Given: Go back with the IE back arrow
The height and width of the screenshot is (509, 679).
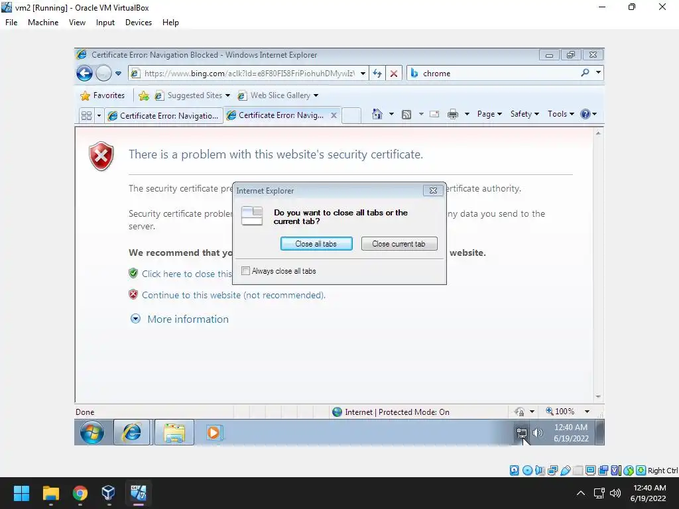Looking at the screenshot, I should point(84,73).
